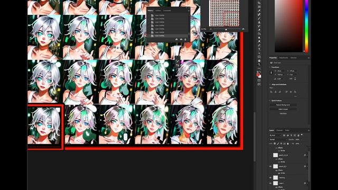Select the Eraser tool
The width and height of the screenshot is (338, 190).
point(259,30)
